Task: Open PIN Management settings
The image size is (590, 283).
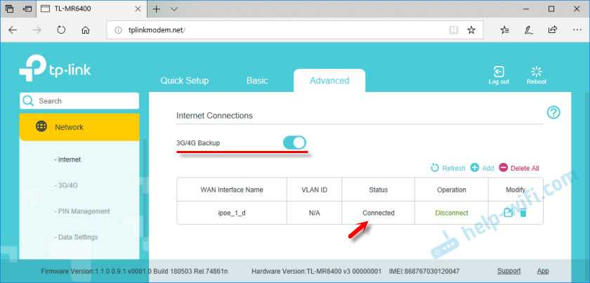Action: [x=82, y=211]
